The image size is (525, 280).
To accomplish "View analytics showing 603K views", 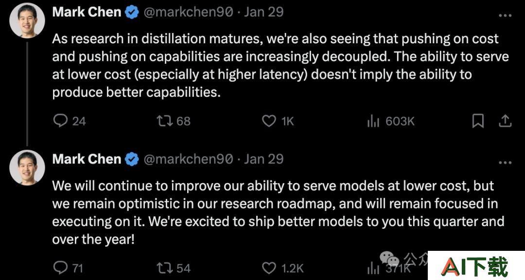I will (x=390, y=121).
